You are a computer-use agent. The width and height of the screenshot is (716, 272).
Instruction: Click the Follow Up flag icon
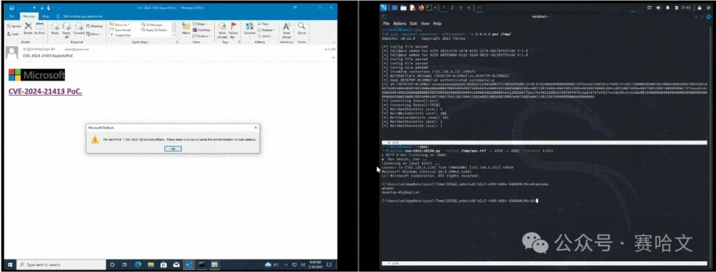234,30
